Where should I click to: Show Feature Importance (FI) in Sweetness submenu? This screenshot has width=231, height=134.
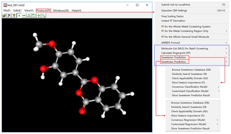(188, 116)
